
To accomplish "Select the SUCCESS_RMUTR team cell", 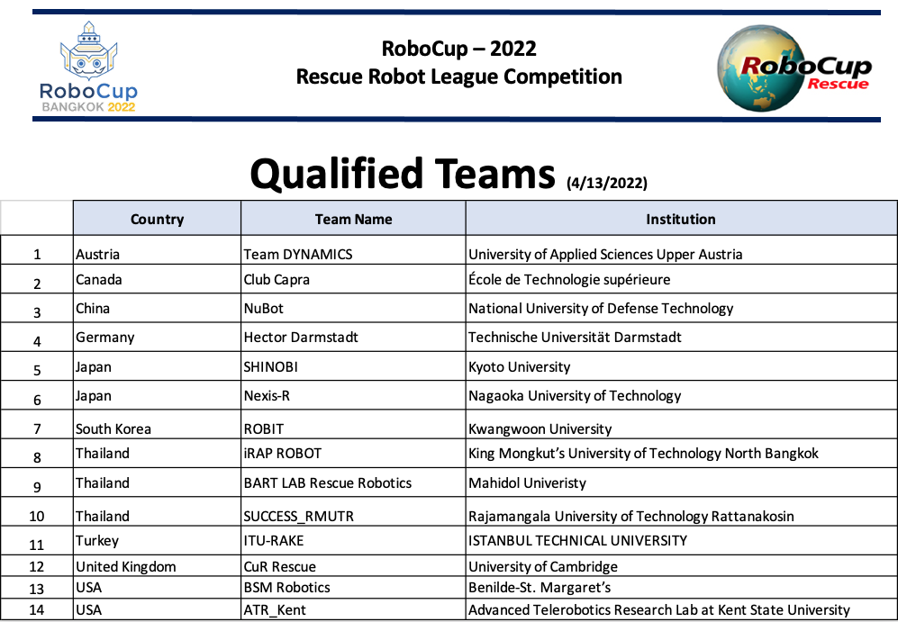I will [353, 511].
